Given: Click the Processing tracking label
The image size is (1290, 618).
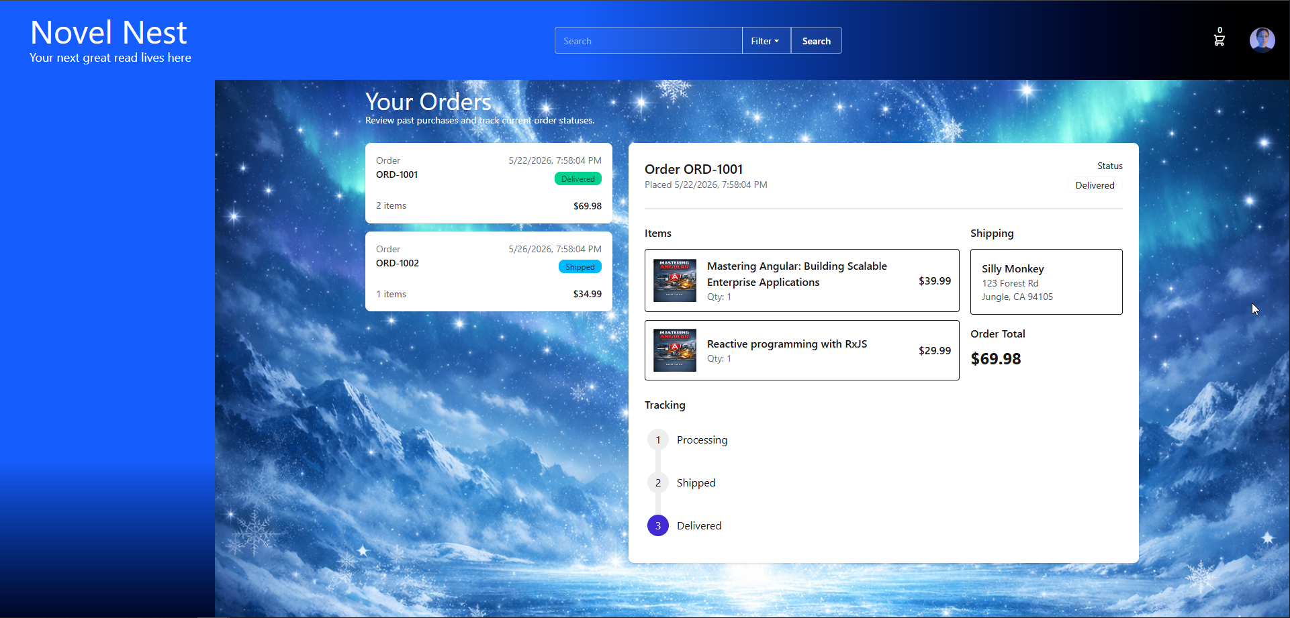Looking at the screenshot, I should [x=702, y=440].
